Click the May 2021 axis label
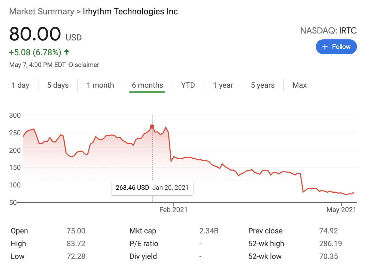 pos(341,210)
